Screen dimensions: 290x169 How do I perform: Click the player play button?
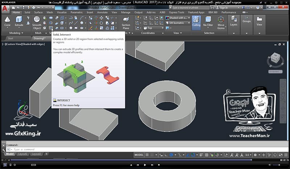pyautogui.click(x=145, y=165)
